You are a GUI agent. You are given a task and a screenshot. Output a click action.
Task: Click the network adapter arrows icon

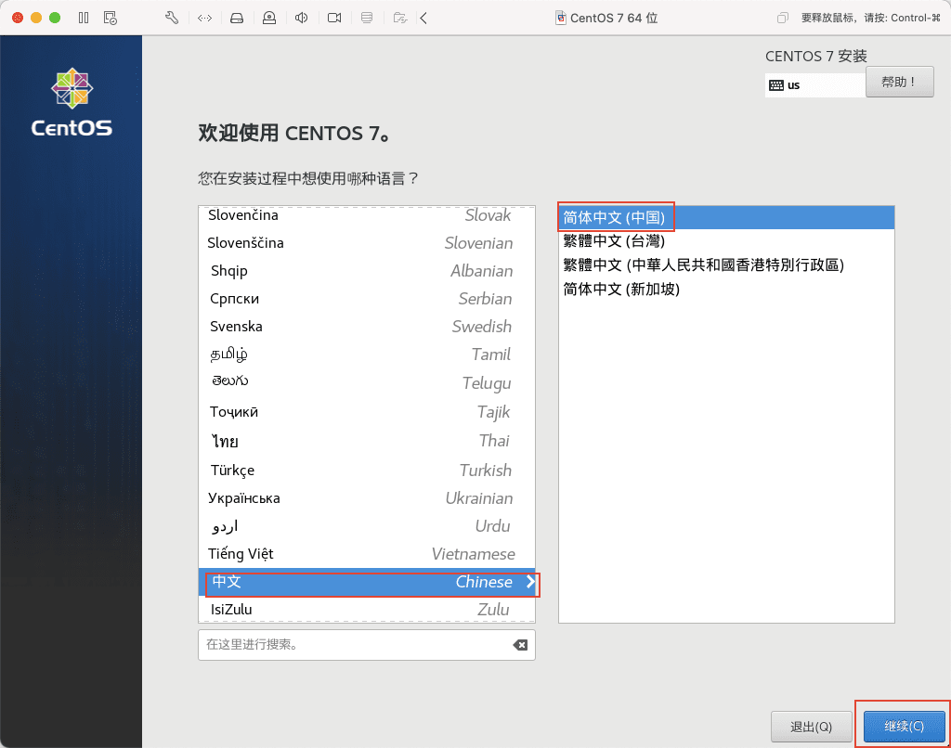(204, 18)
